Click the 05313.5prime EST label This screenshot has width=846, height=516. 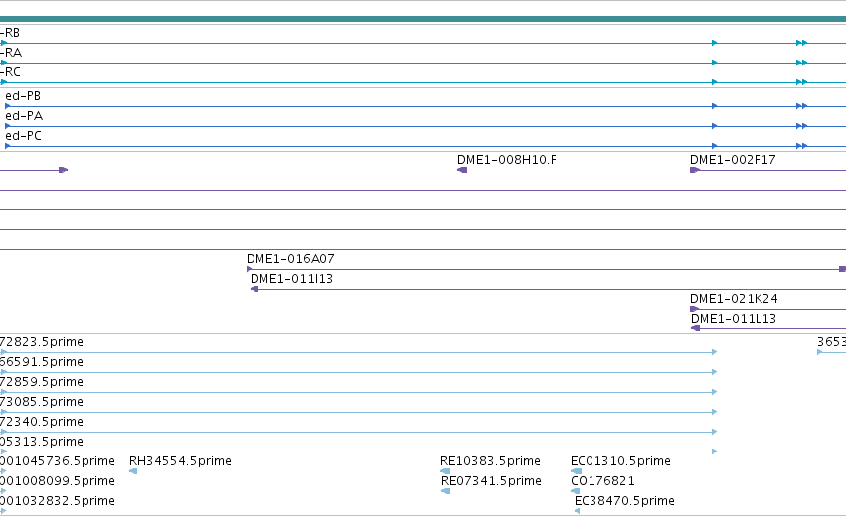click(42, 442)
